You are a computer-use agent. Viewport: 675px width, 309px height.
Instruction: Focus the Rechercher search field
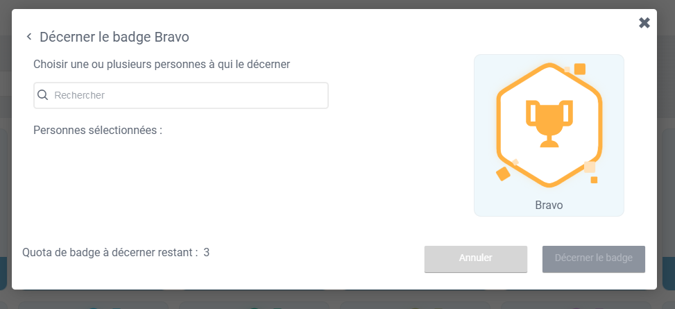pyautogui.click(x=187, y=95)
